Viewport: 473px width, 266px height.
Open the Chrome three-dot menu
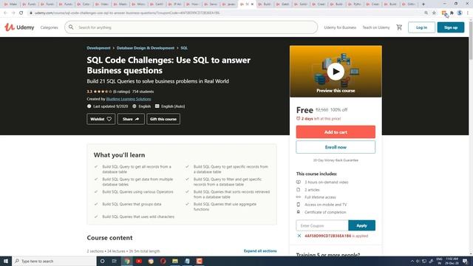coord(468,13)
